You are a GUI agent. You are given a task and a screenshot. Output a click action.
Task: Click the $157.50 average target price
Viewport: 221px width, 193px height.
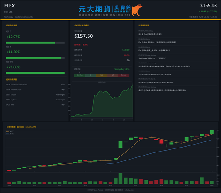(x=84, y=36)
